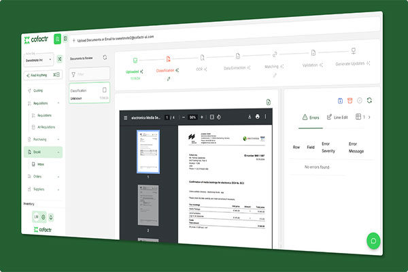Open the Requisitions sub-item
408x272 pixels.
44,116
